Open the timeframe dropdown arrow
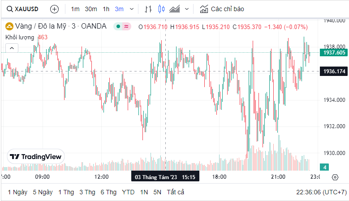Screen dimensions: 349x201 coord(131,9)
